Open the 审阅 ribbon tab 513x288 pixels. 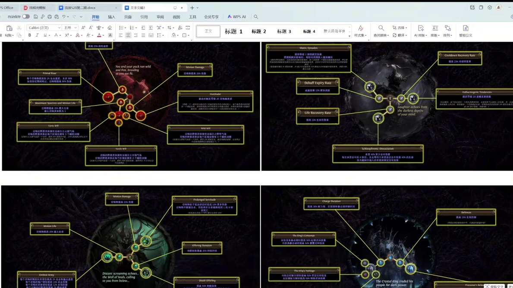[160, 17]
